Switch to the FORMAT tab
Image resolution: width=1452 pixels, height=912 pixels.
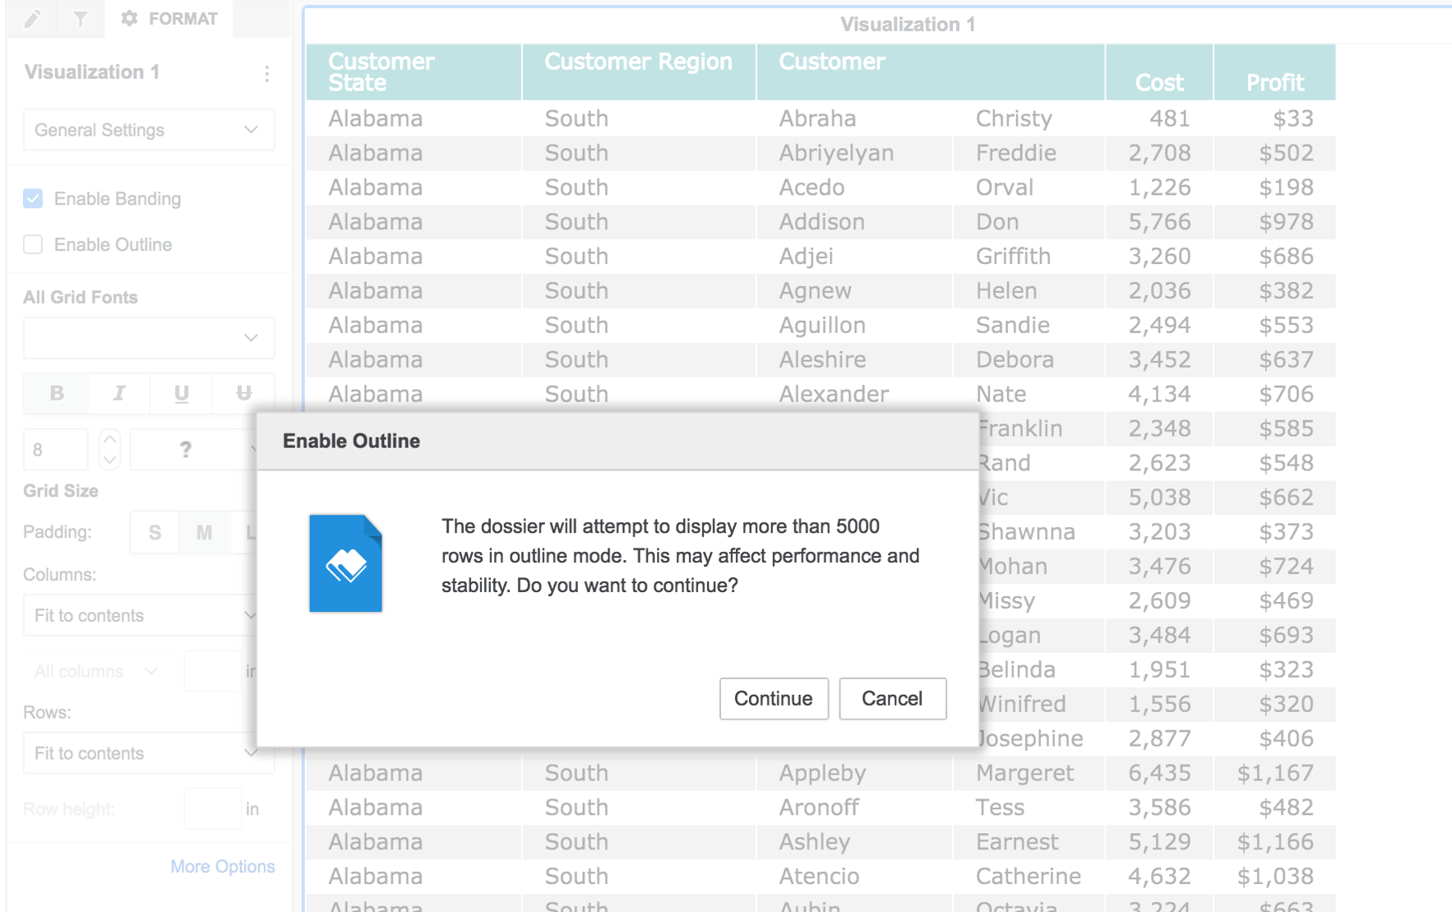click(169, 18)
